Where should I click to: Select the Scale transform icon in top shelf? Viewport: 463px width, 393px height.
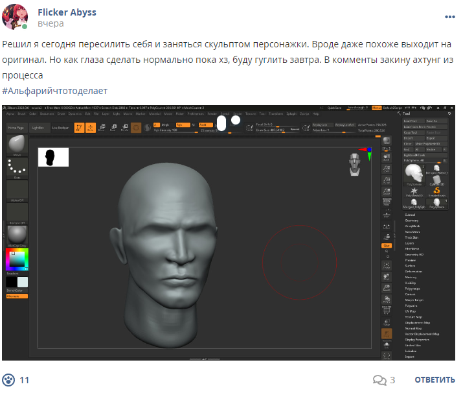[x=113, y=128]
